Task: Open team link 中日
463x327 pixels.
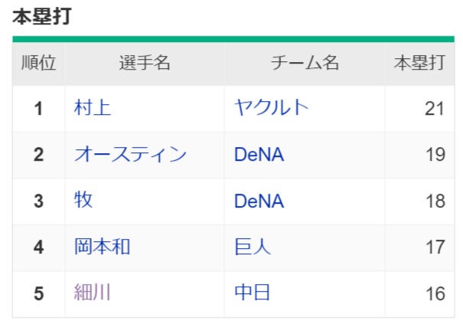Action: tap(253, 293)
